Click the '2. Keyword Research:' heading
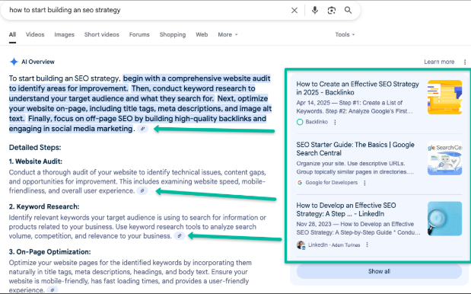The image size is (471, 294). pos(44,206)
